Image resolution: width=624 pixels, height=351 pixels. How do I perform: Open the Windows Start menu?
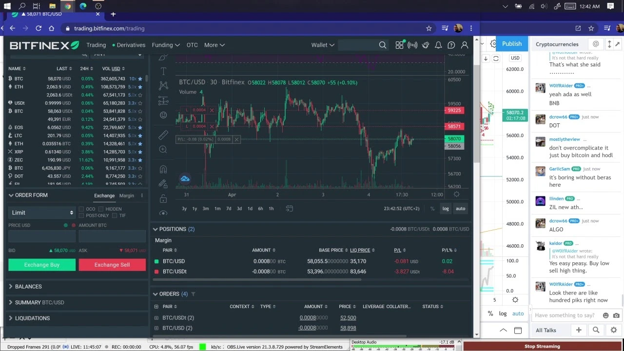pyautogui.click(x=7, y=6)
